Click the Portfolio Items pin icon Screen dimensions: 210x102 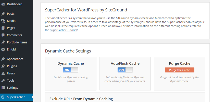coord(3,42)
